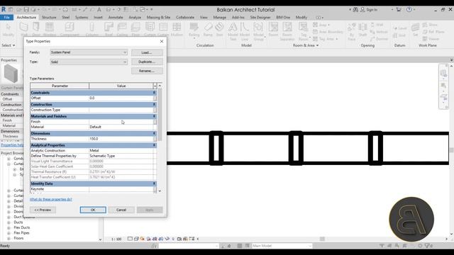The image size is (454, 255).
Task: Expand the Ducts node in Project Browser
Action: (9, 222)
